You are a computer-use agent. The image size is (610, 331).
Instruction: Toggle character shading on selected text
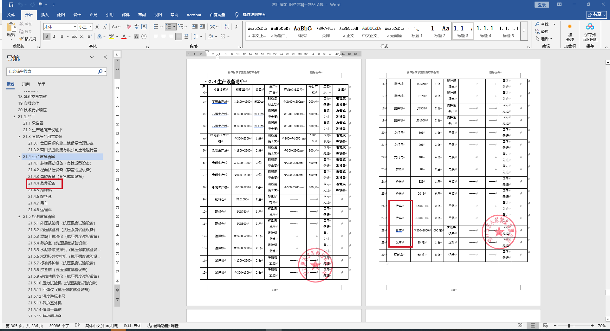[136, 36]
